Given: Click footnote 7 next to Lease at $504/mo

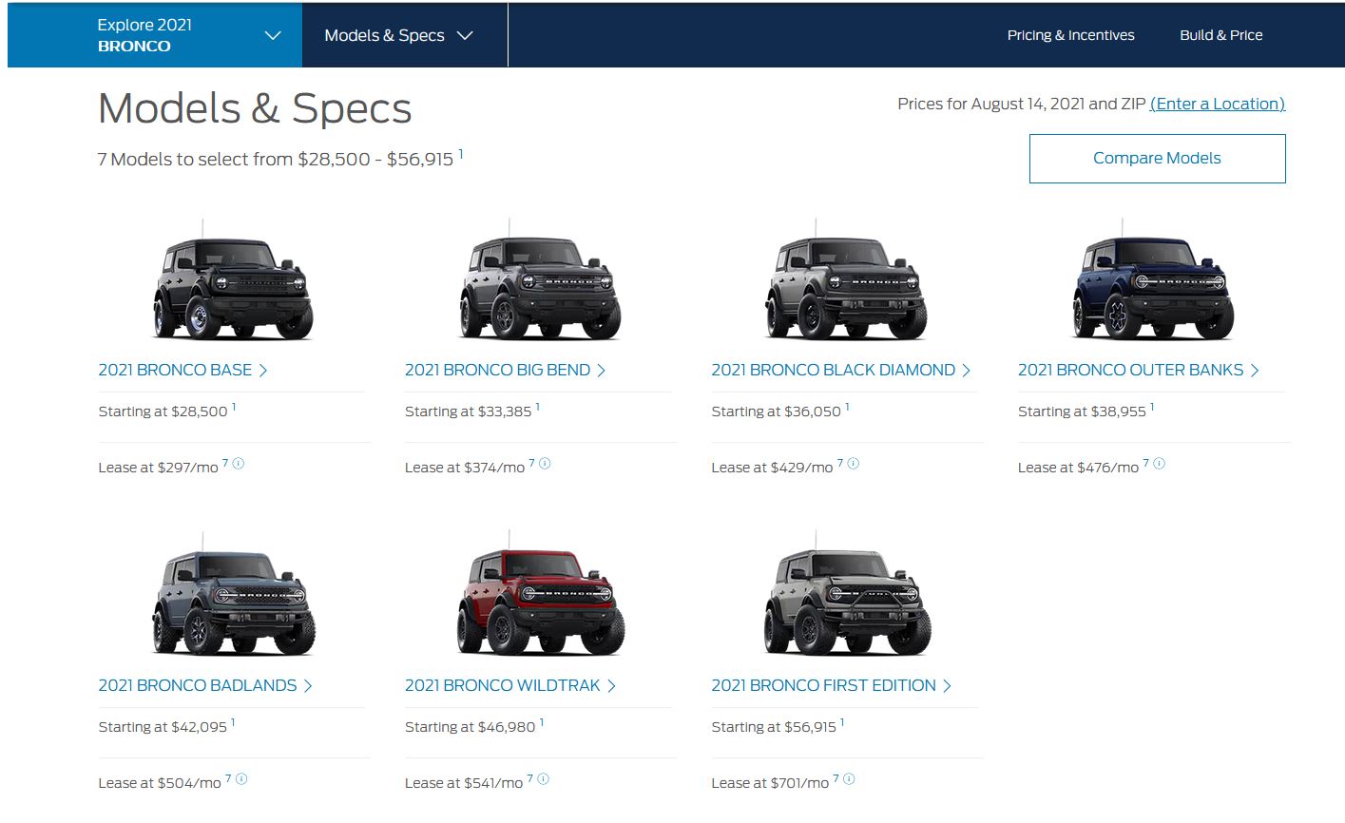Looking at the screenshot, I should pos(228,778).
